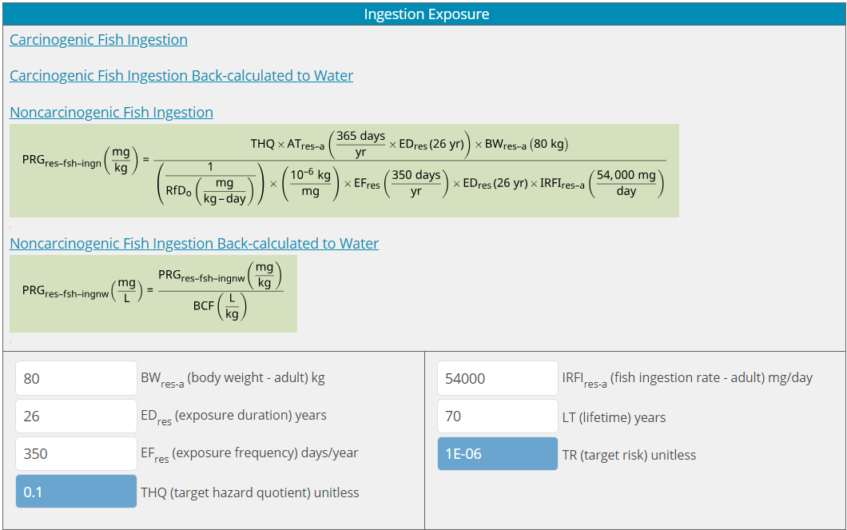Click the THQ target hazard quotient label

click(x=249, y=492)
